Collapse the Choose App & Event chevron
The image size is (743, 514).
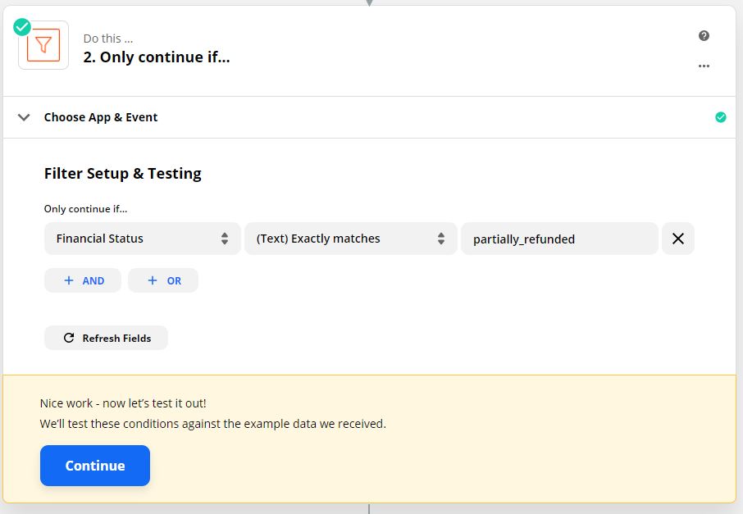24,117
